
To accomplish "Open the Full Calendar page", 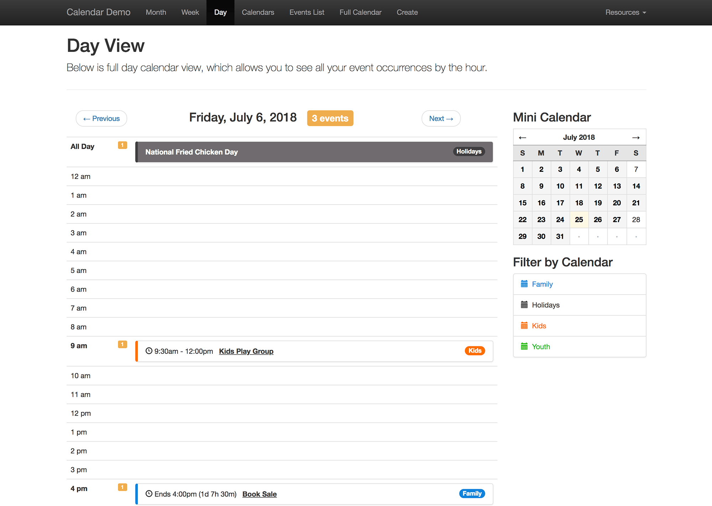I will (x=360, y=12).
